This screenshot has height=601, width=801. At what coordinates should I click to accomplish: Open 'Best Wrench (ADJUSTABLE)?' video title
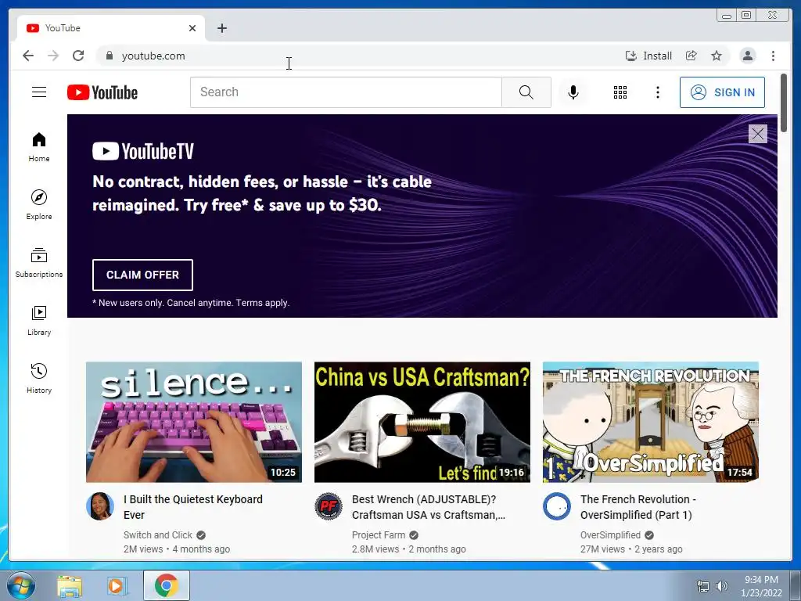(x=428, y=507)
